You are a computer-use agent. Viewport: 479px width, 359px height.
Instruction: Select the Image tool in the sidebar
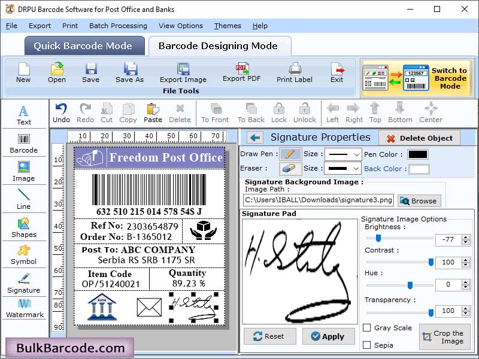pyautogui.click(x=24, y=172)
